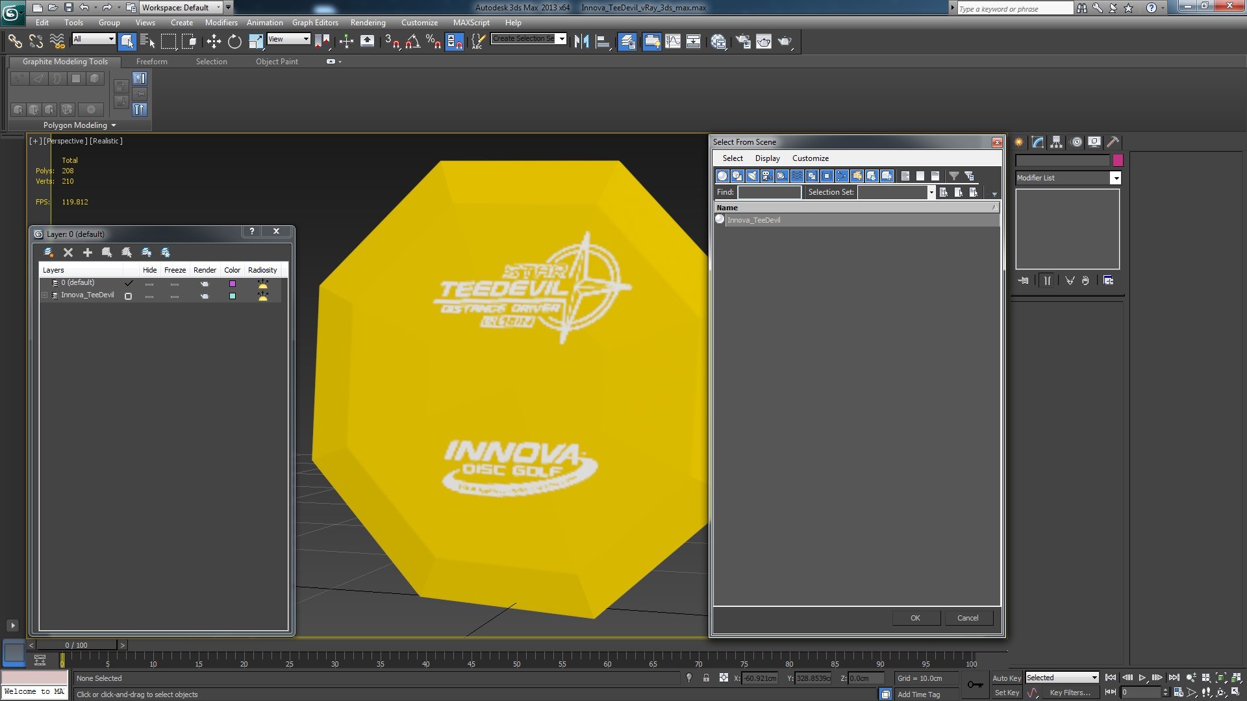Open the Modify command panel tab
This screenshot has width=1247, height=701.
pos(1038,142)
